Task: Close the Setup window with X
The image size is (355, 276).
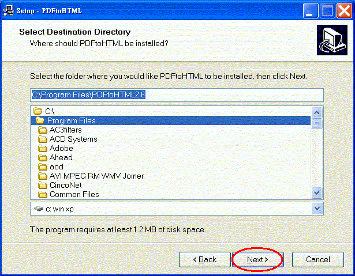Action: (344, 10)
